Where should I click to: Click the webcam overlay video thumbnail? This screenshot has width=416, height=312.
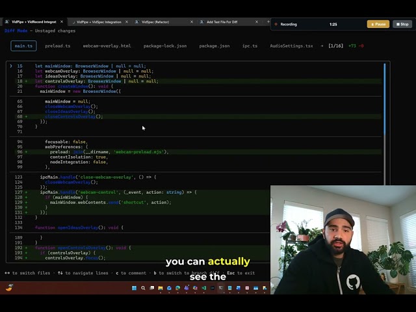(x=343, y=240)
